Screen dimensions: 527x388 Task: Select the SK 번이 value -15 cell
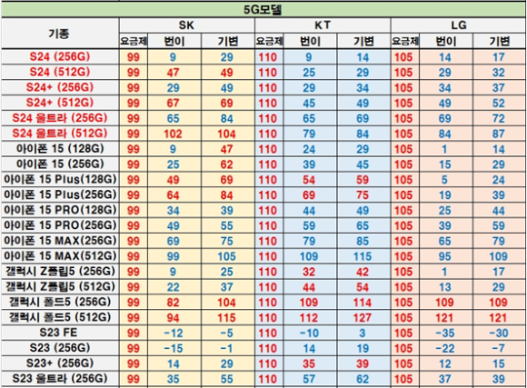pyautogui.click(x=174, y=348)
